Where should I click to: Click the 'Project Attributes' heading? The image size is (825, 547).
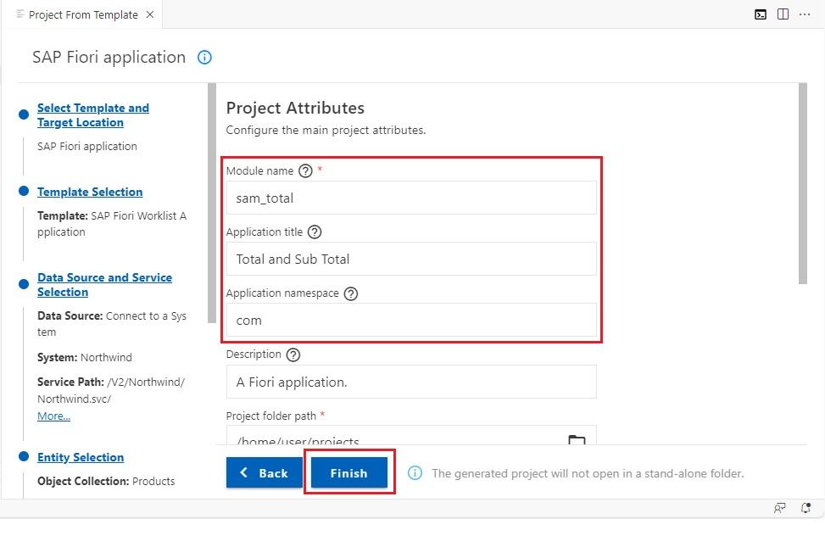(x=295, y=108)
